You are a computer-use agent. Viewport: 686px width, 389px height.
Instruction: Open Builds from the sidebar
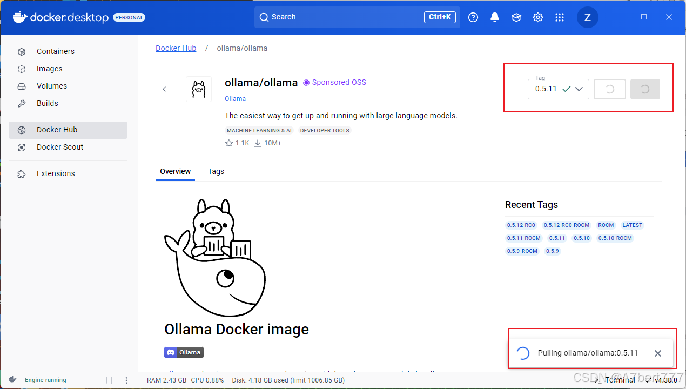(x=68, y=103)
